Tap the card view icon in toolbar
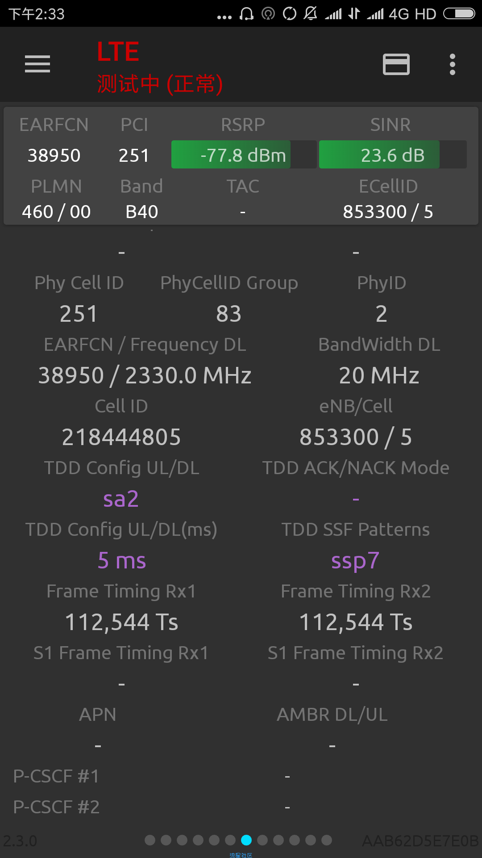The height and width of the screenshot is (858, 482). (x=396, y=64)
